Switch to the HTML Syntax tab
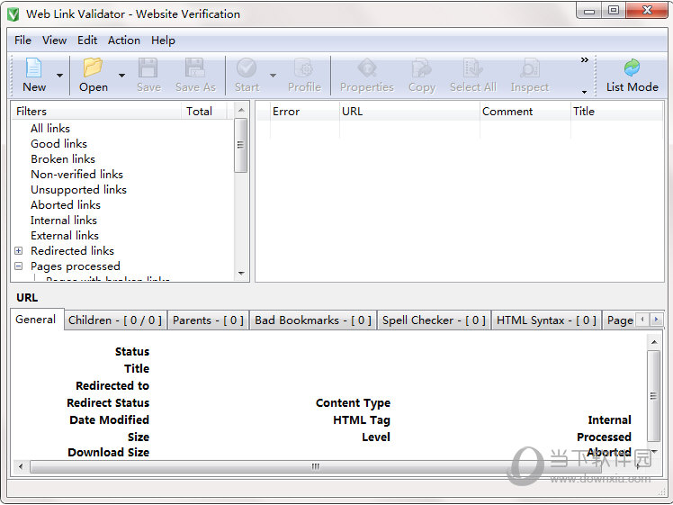673x505 pixels. click(546, 320)
